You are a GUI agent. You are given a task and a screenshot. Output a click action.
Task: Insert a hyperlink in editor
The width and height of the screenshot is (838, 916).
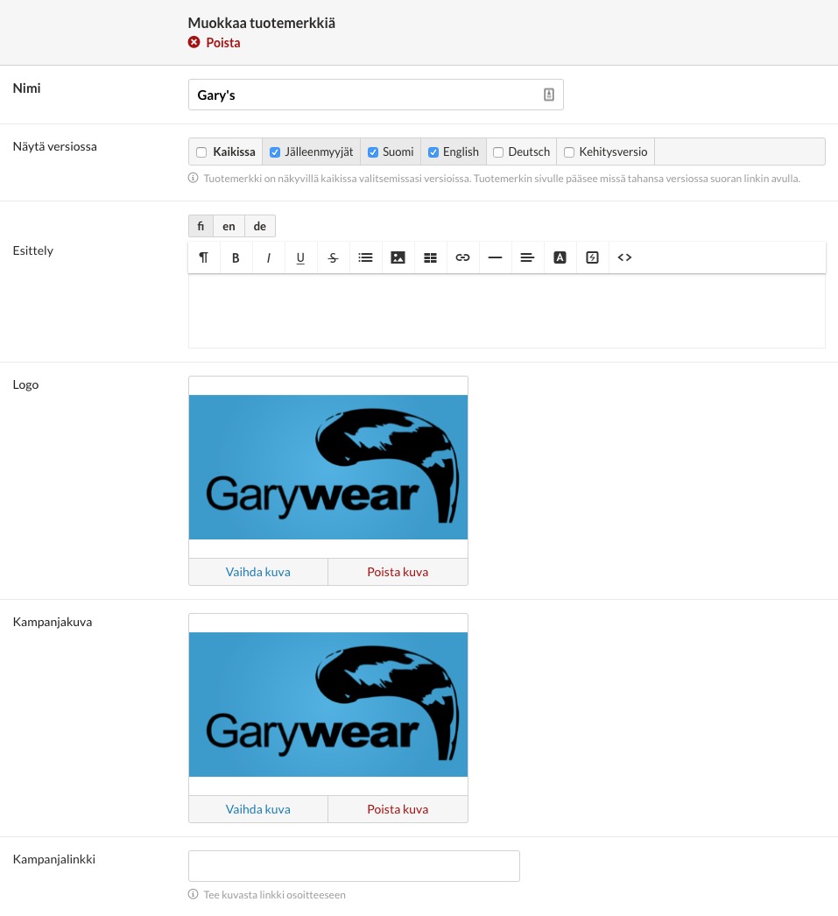(x=462, y=257)
